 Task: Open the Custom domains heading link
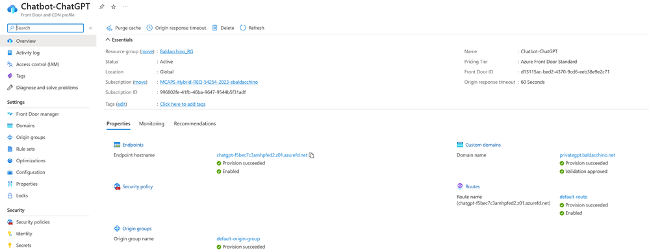coord(483,145)
